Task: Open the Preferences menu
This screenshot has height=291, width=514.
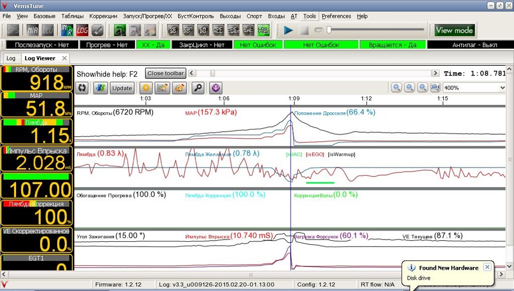Action: click(336, 16)
